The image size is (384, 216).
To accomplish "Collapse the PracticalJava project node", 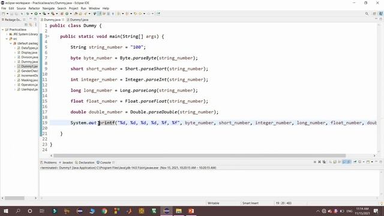I will click(2, 29).
